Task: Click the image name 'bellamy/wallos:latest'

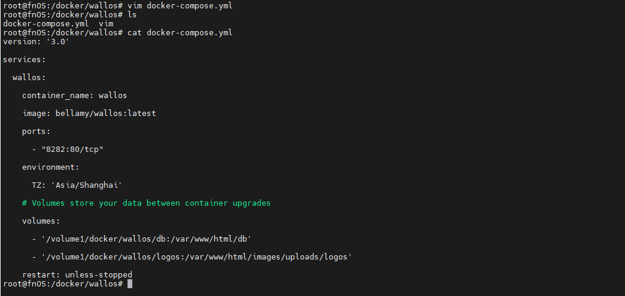Action: pos(105,114)
